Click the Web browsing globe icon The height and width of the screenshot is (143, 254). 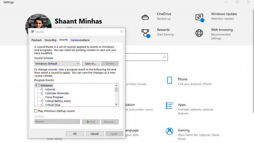pyautogui.click(x=199, y=33)
